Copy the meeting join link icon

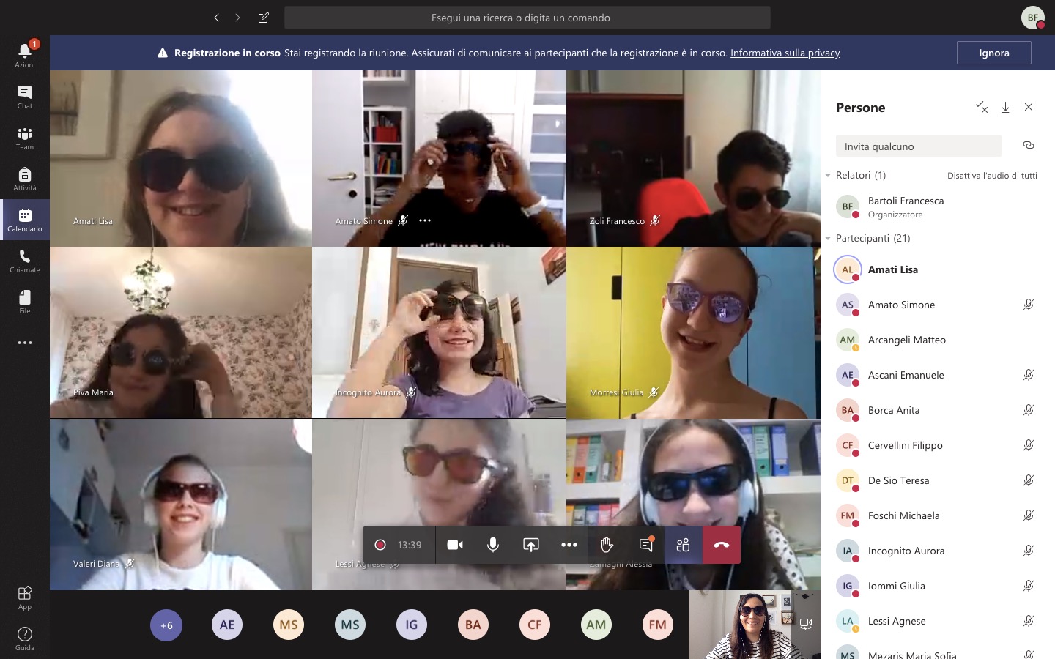[1028, 145]
